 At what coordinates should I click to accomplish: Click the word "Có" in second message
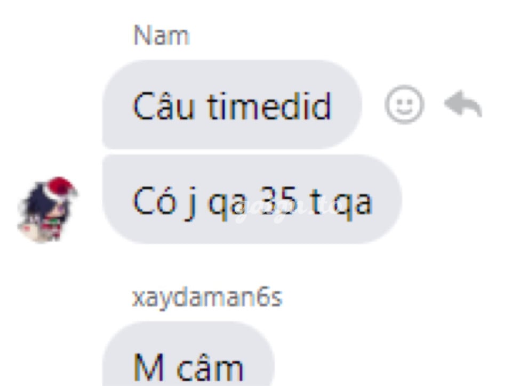click(154, 200)
